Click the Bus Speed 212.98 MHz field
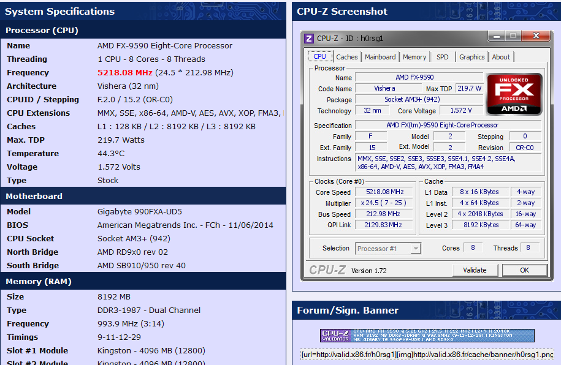This screenshot has width=561, height=365. pos(384,214)
